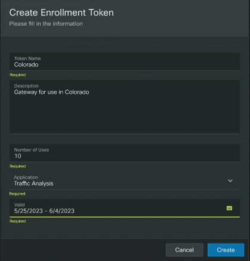Click the Required note under Token Name
250x261 pixels.
coord(18,75)
